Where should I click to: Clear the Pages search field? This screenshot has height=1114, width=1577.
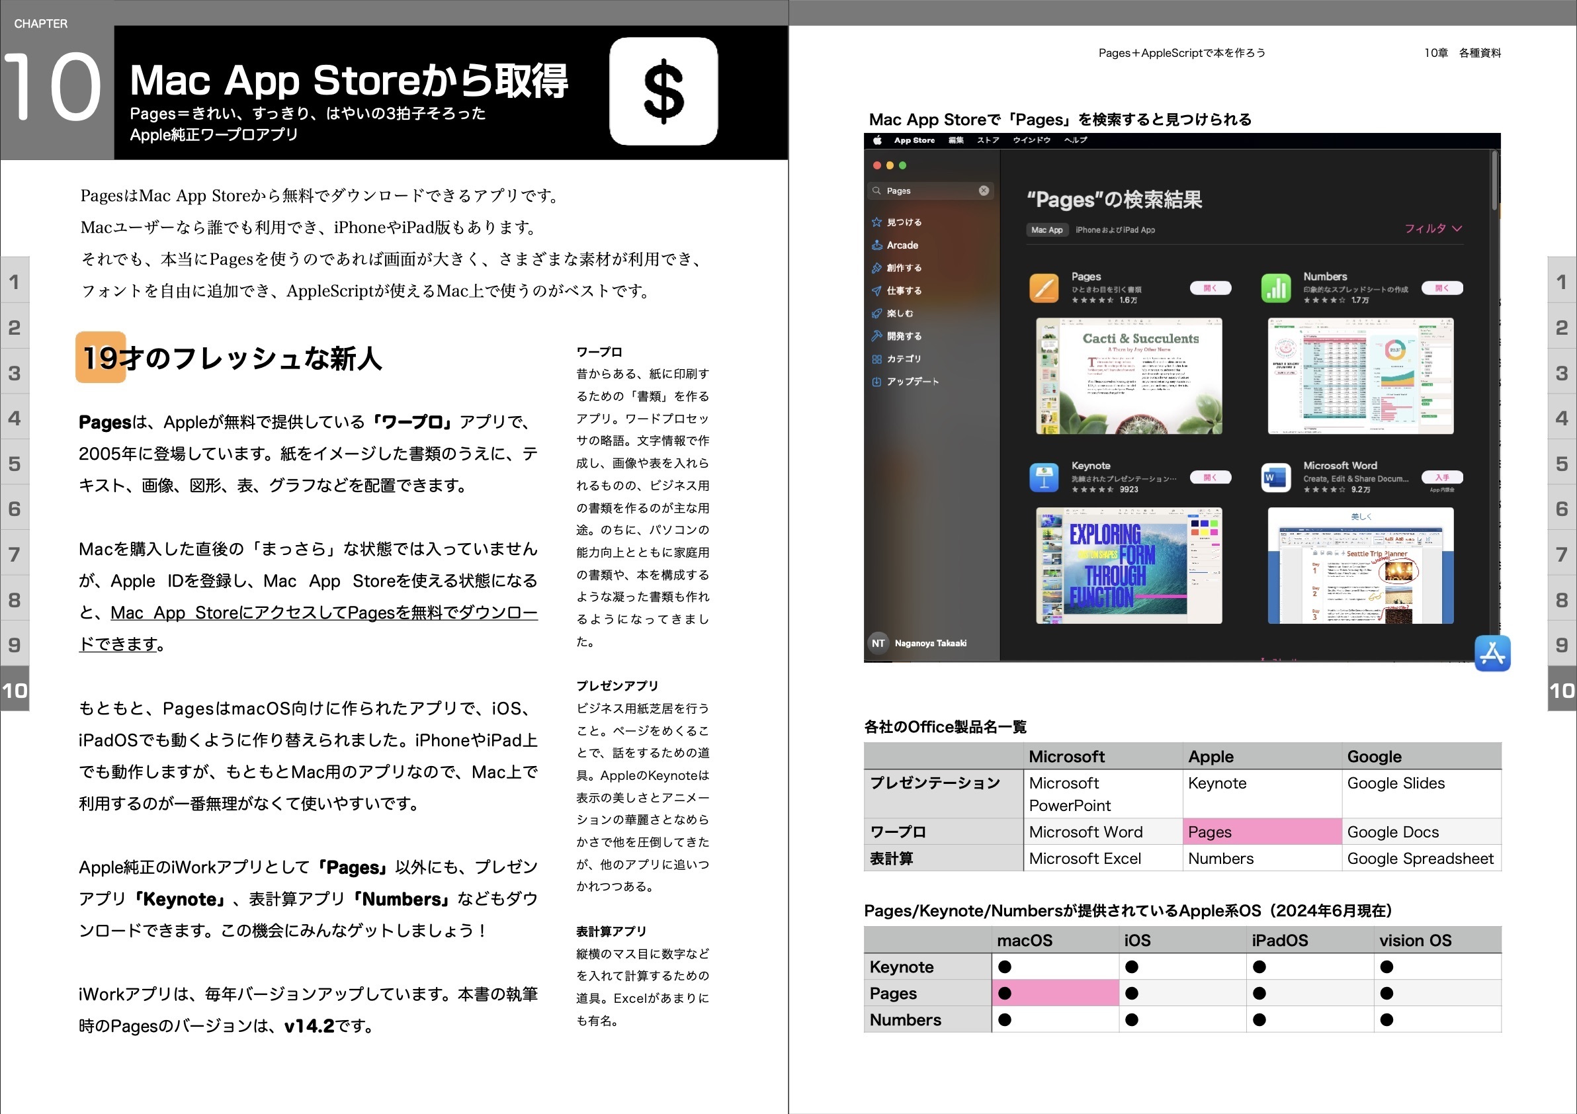[985, 191]
